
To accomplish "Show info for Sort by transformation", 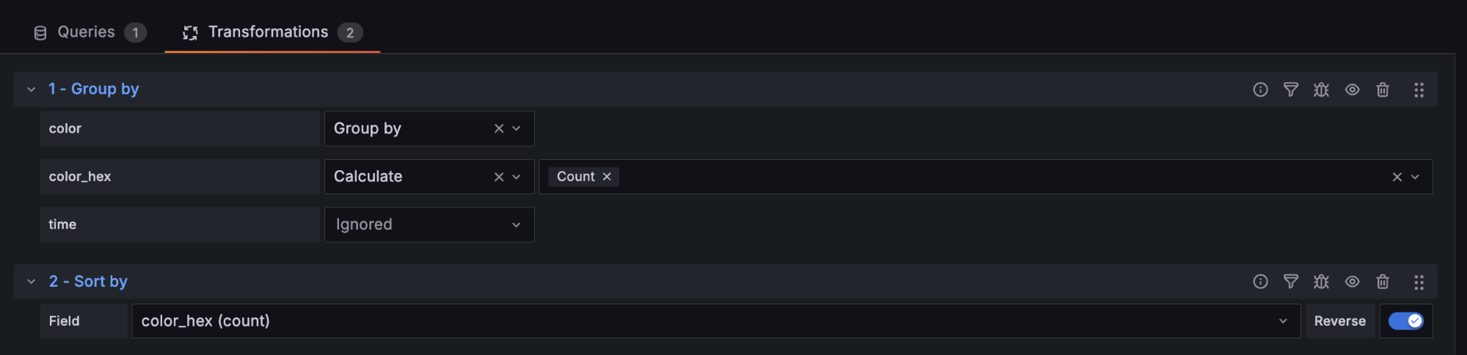I will pos(1260,282).
